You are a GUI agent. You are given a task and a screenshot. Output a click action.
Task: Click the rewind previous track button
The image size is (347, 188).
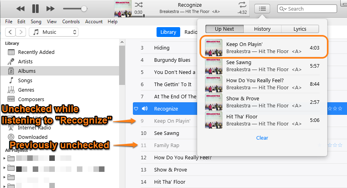(21, 9)
